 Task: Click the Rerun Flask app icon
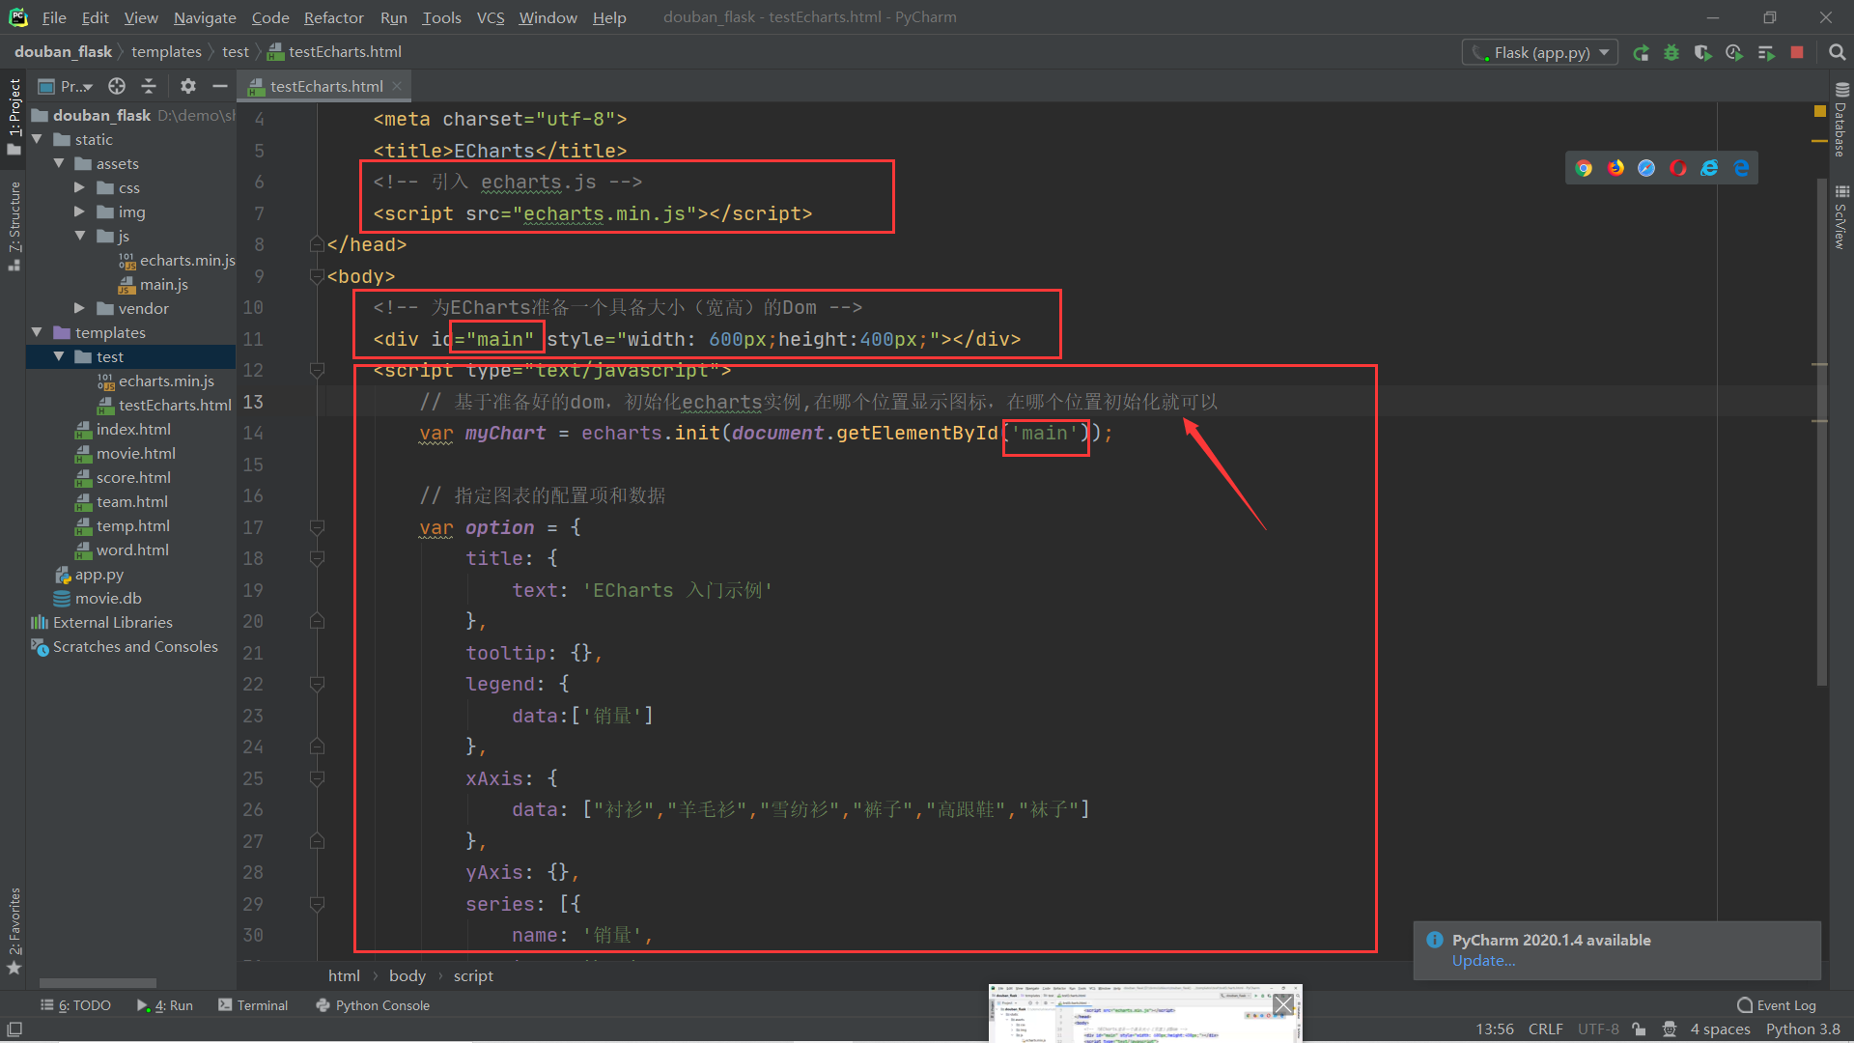pos(1641,53)
